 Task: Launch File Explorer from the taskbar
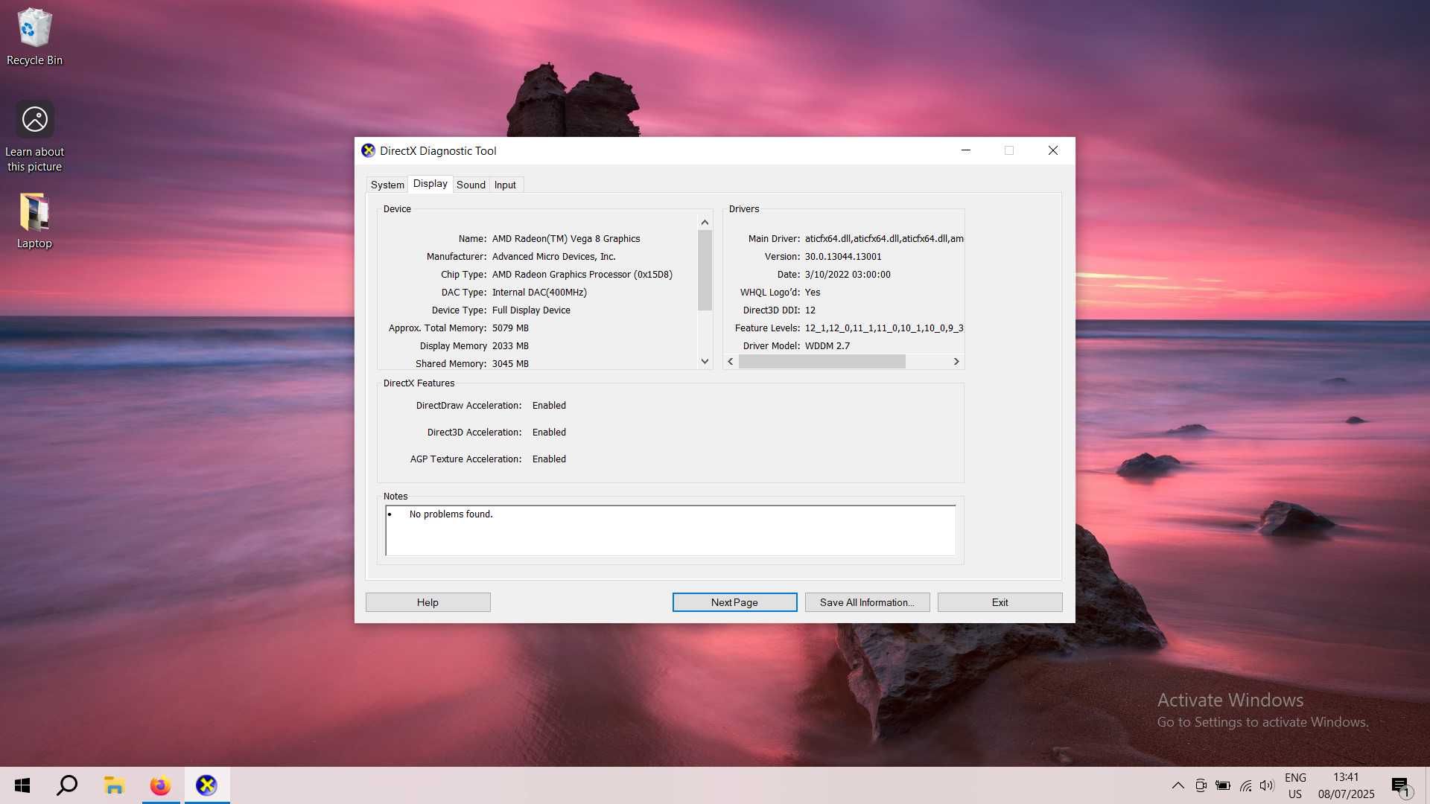114,785
